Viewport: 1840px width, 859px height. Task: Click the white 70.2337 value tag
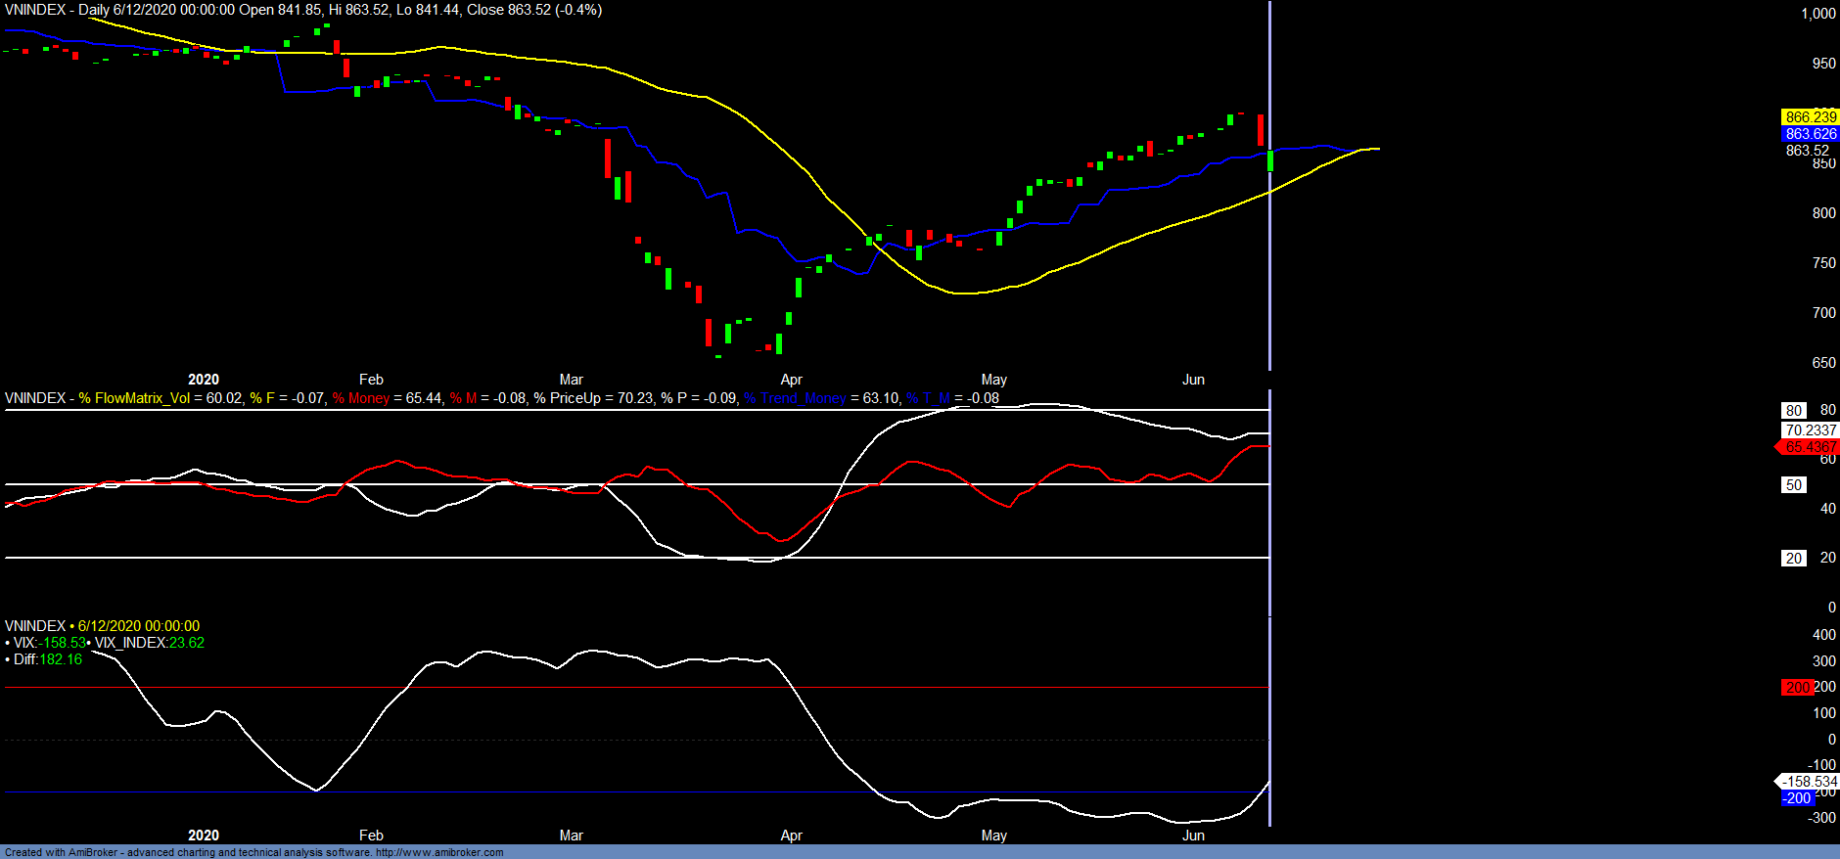pyautogui.click(x=1810, y=430)
